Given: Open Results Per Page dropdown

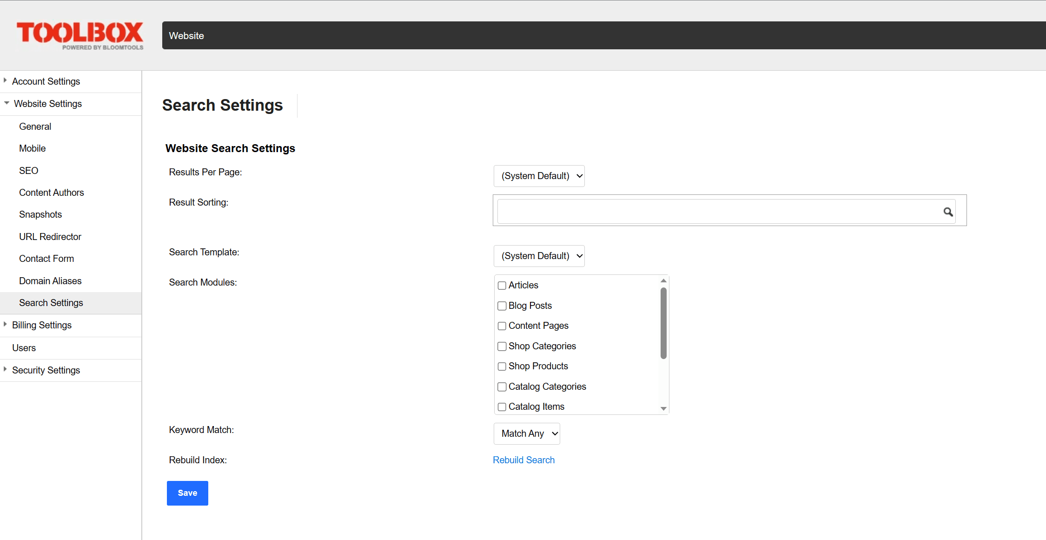Looking at the screenshot, I should point(539,176).
